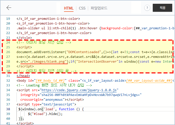The height and width of the screenshot is (125, 175).
Task: Click <s_if_var_promotion-1-btn-hover-color> opening tag line 20
Action: 53,24
